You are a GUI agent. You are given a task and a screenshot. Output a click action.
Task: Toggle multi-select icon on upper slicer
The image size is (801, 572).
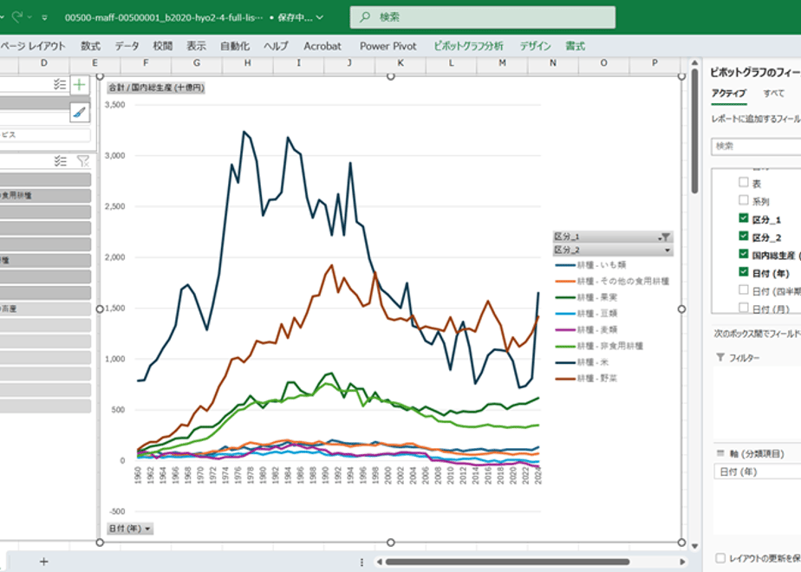60,85
